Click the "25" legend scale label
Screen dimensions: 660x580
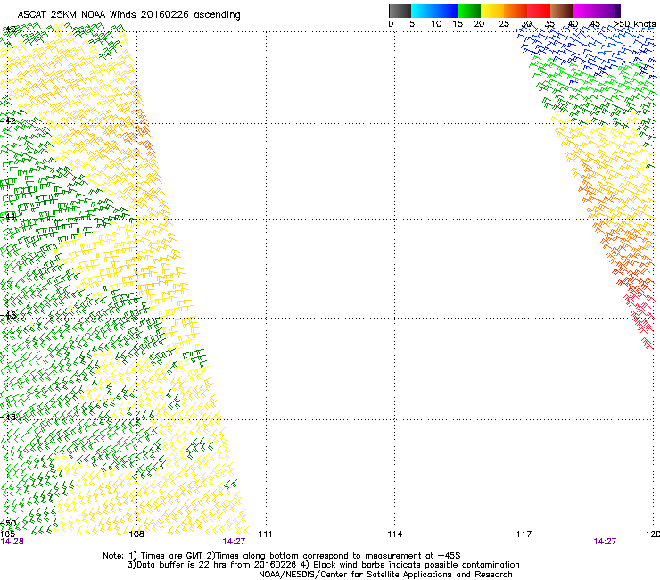[x=504, y=24]
